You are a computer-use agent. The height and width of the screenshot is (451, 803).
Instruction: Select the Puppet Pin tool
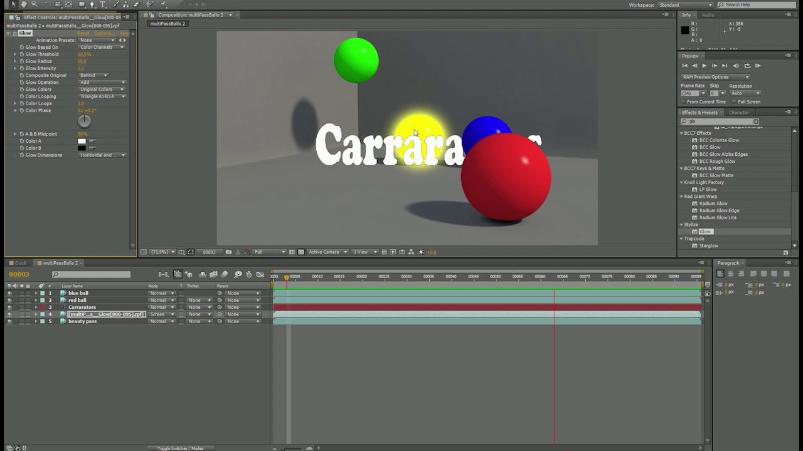point(162,4)
